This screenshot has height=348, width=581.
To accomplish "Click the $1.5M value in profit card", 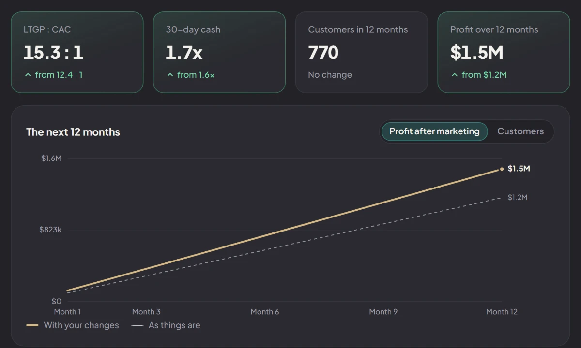I will [x=477, y=53].
